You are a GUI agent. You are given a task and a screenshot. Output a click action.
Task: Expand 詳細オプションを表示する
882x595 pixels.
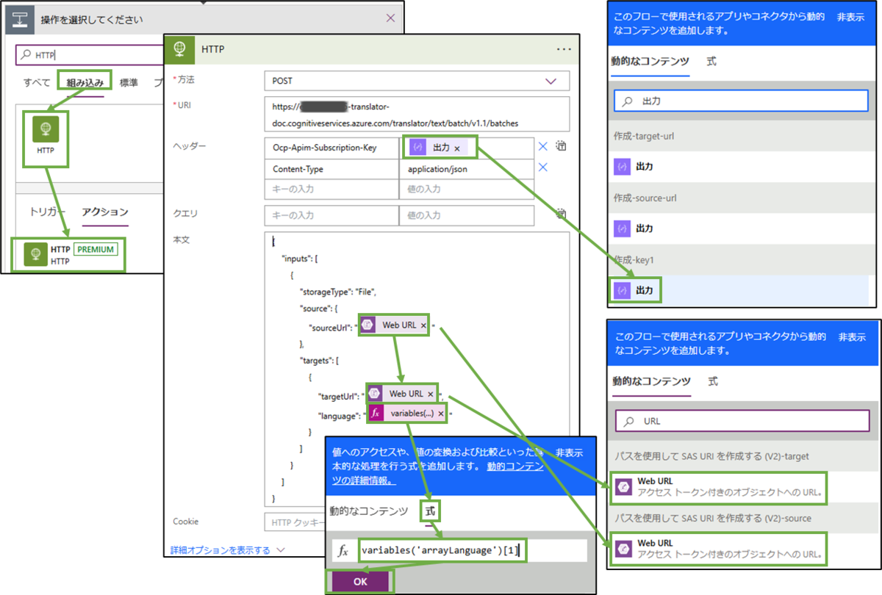pos(227,549)
